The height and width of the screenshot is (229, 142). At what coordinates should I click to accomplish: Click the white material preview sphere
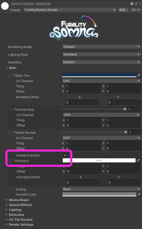click(5, 6)
